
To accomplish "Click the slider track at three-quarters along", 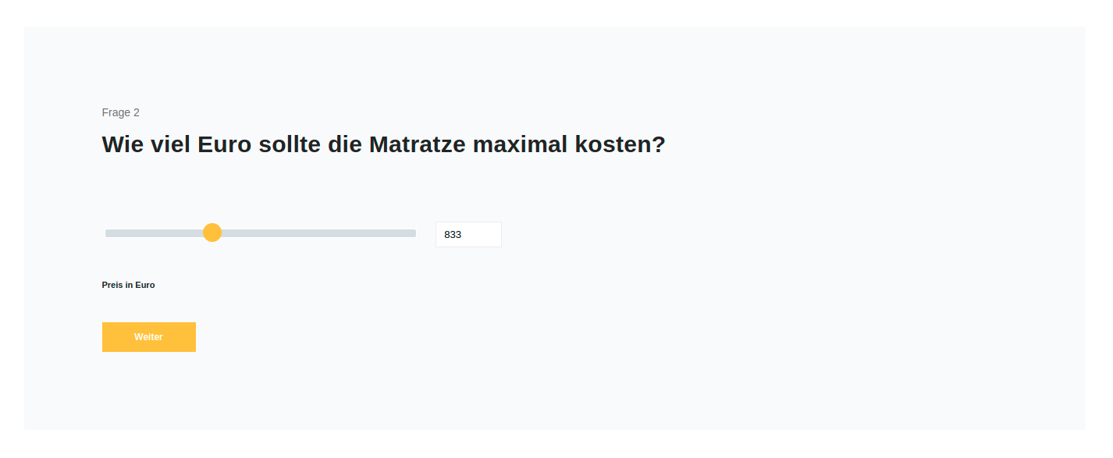I will coord(338,233).
